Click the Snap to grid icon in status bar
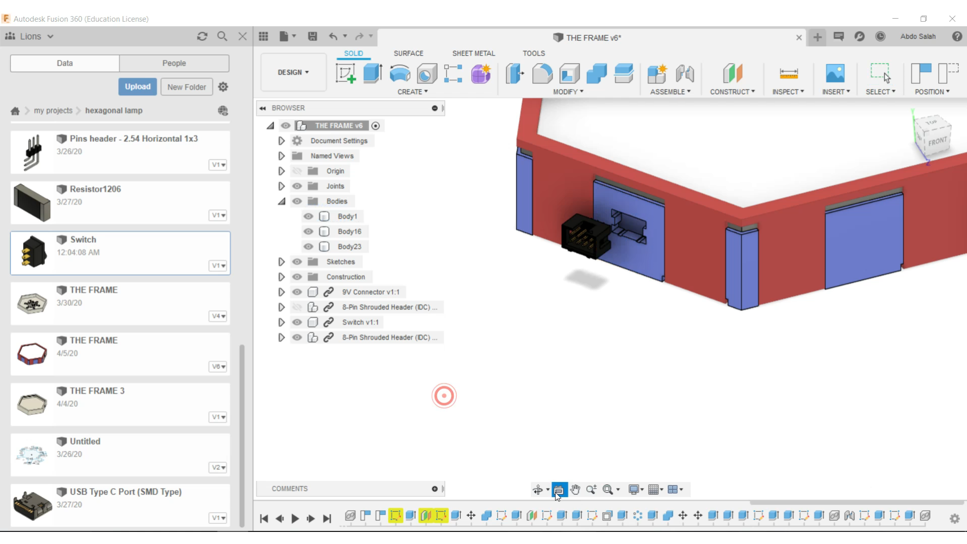The image size is (967, 544). click(x=654, y=490)
